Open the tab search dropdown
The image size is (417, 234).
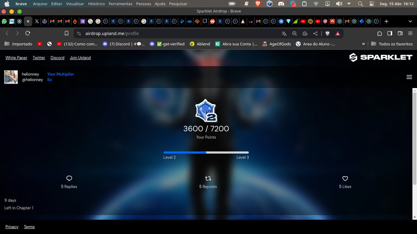410,21
